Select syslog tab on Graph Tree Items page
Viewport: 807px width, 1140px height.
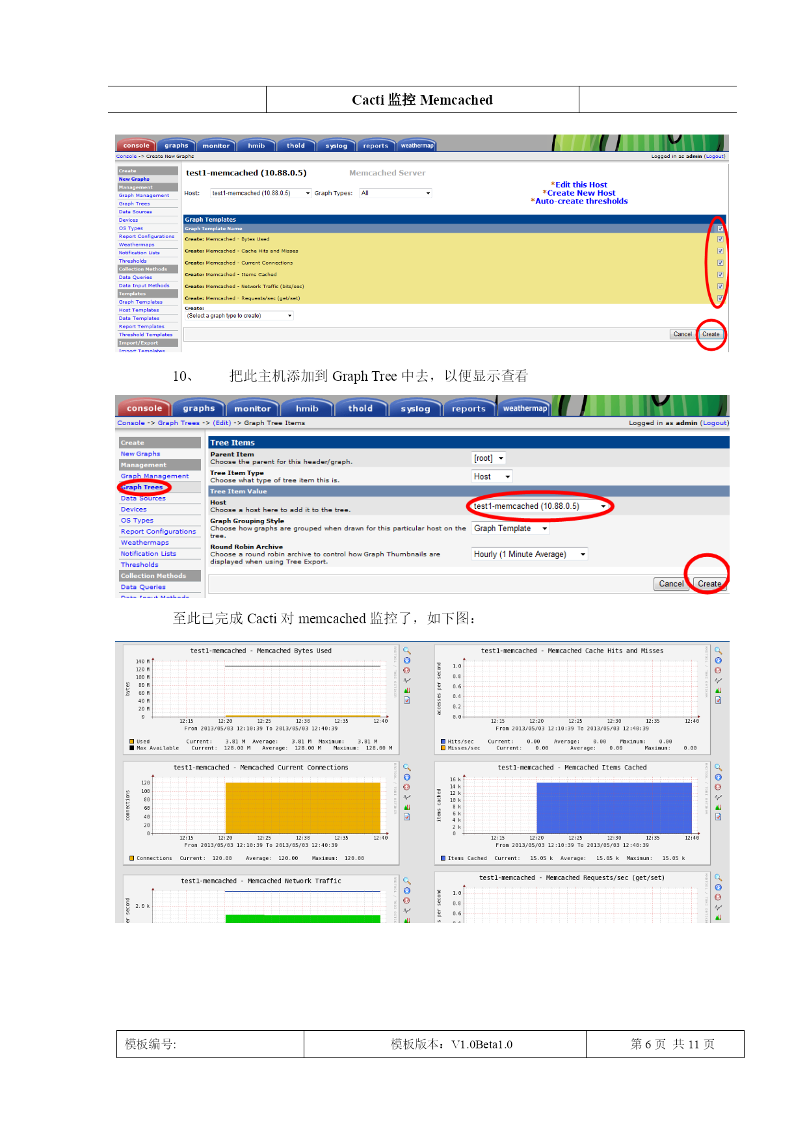(x=416, y=408)
